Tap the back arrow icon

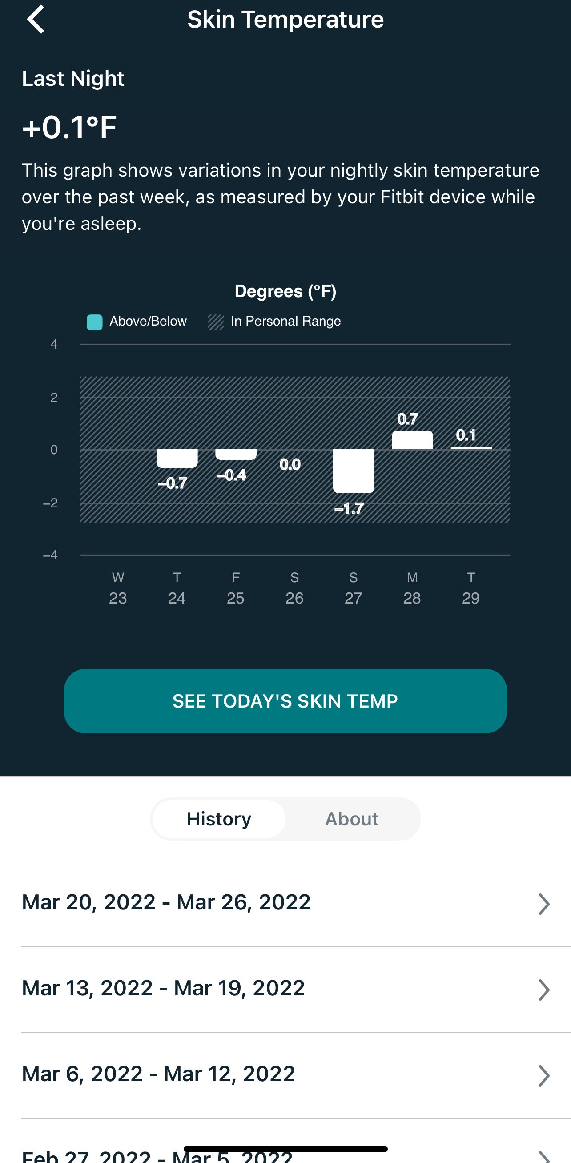[x=36, y=20]
